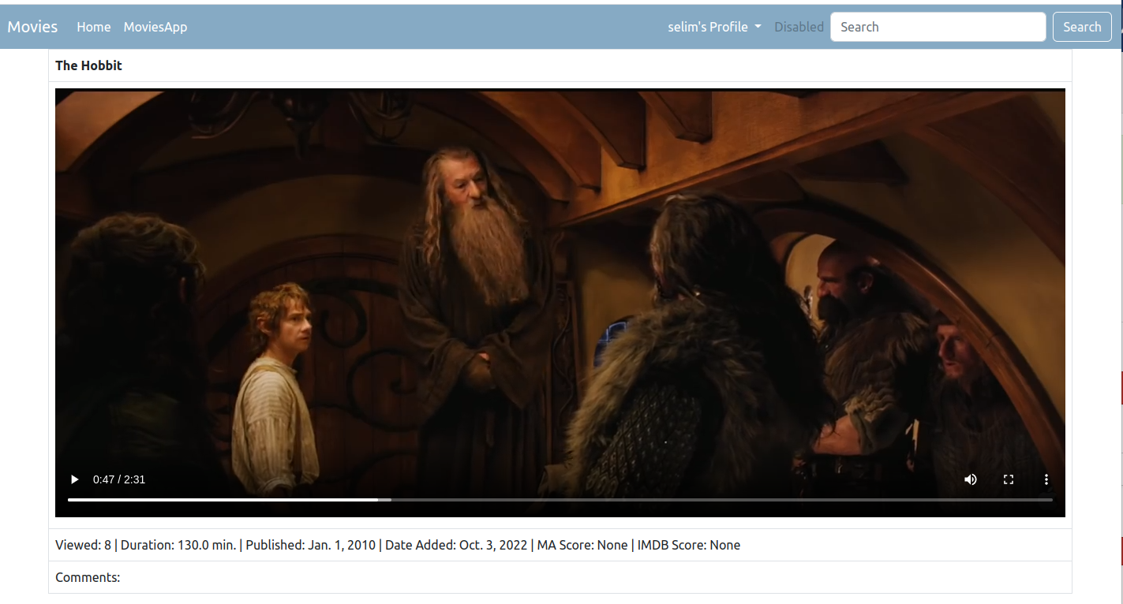Enter fullscreen video mode

click(x=1009, y=479)
